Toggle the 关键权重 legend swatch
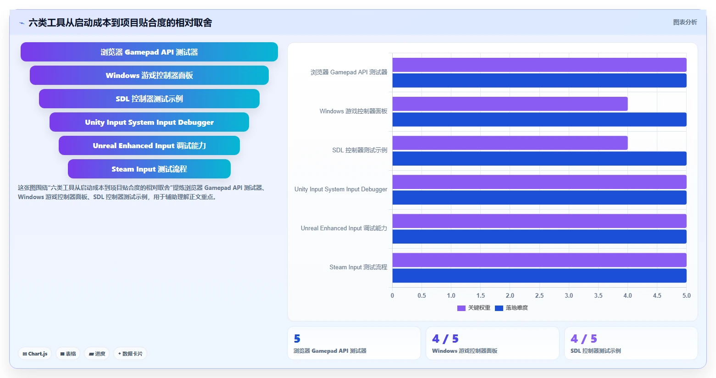The image size is (716, 378). (x=461, y=308)
